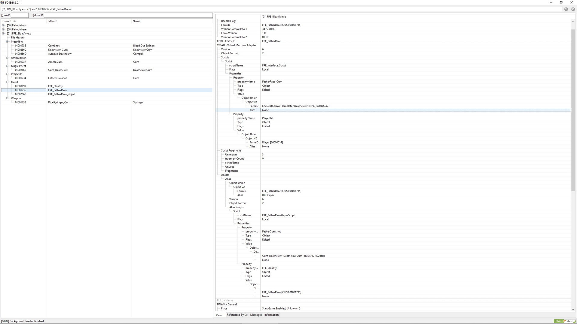
Task: Sort by the FormID column header
Action: [x=23, y=21]
